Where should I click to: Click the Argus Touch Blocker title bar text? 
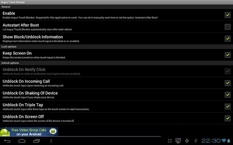13,2
